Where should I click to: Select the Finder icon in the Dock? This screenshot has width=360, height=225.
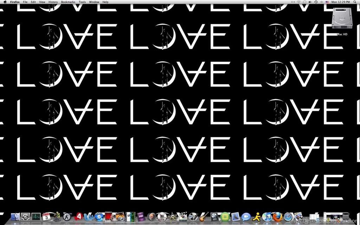(x=15, y=217)
